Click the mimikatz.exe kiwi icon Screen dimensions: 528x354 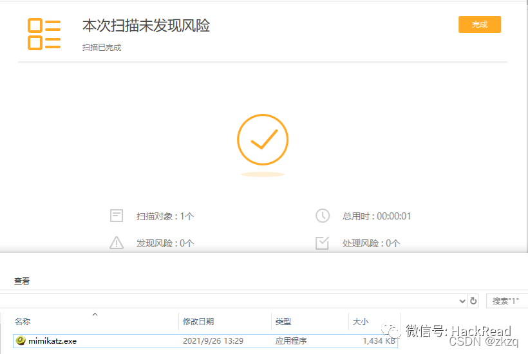21,340
